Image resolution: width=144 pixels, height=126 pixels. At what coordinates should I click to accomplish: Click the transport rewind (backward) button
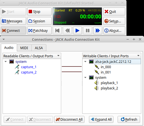(67, 30)
